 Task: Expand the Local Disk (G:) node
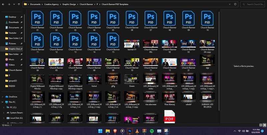pyautogui.click(x=4, y=118)
